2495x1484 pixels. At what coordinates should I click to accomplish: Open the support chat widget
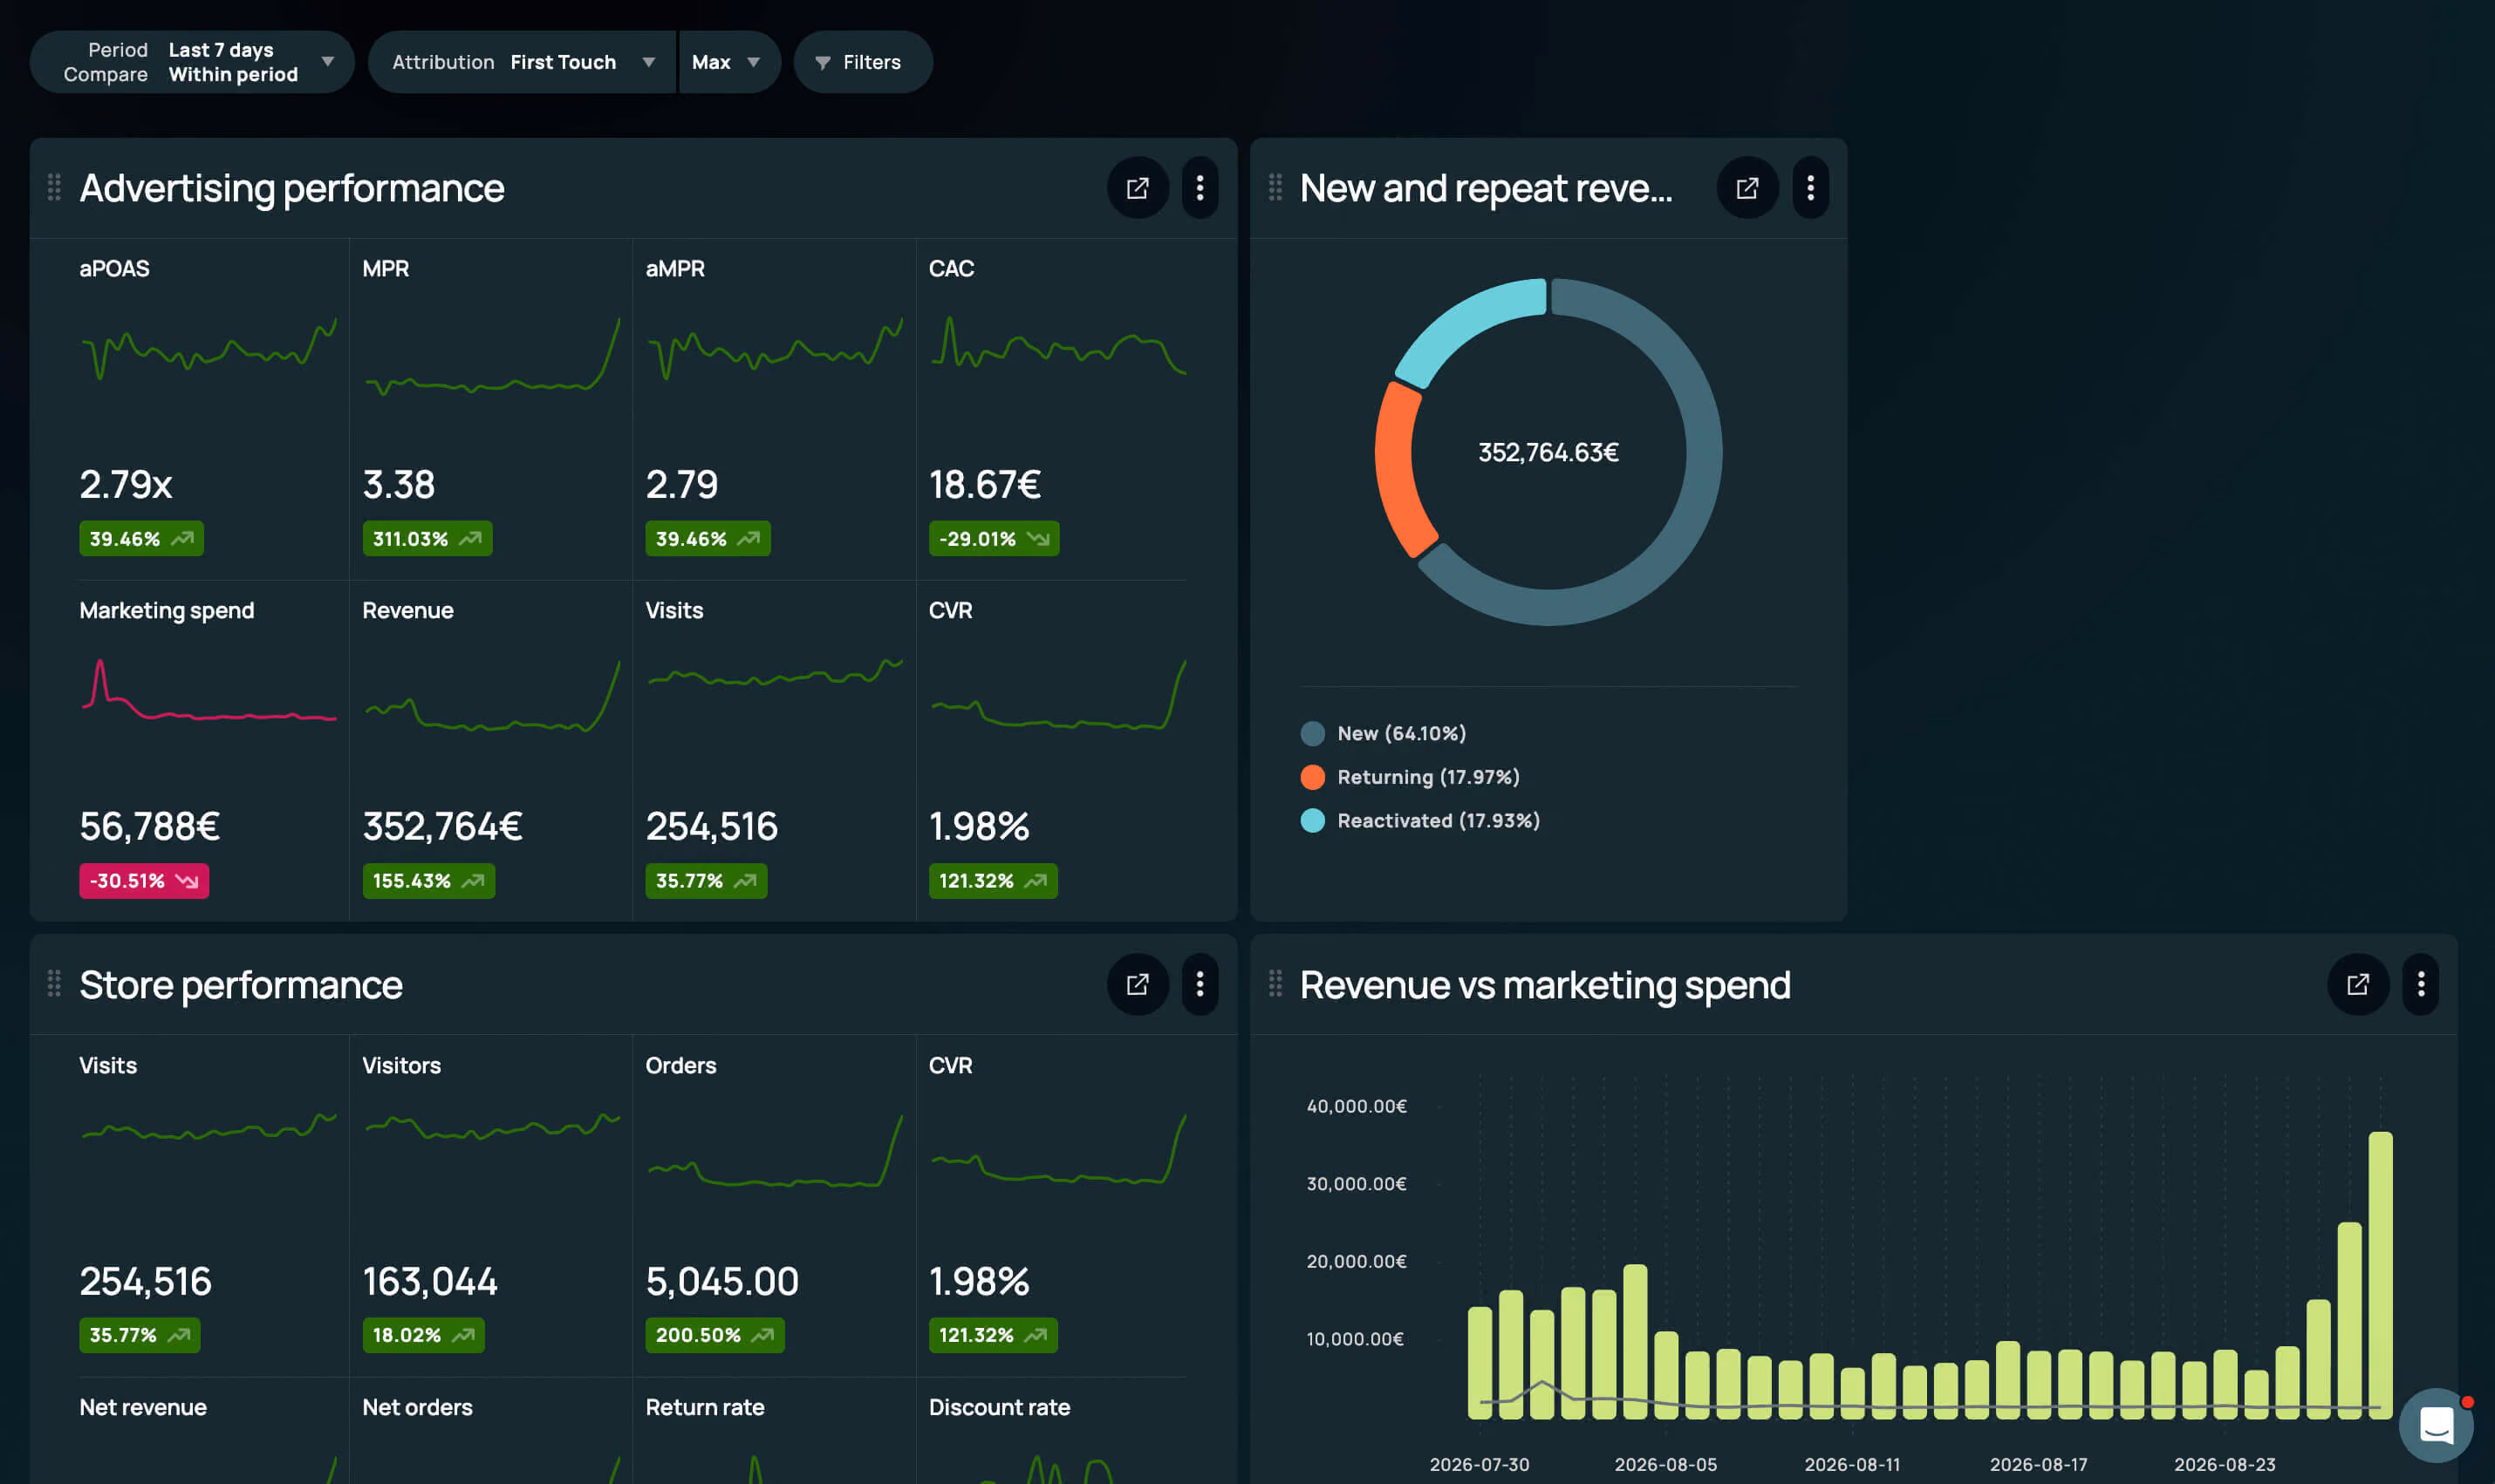coord(2436,1425)
